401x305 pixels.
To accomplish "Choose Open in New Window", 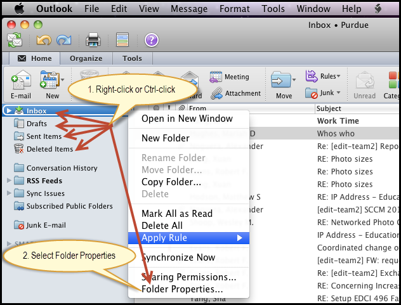I will [188, 119].
